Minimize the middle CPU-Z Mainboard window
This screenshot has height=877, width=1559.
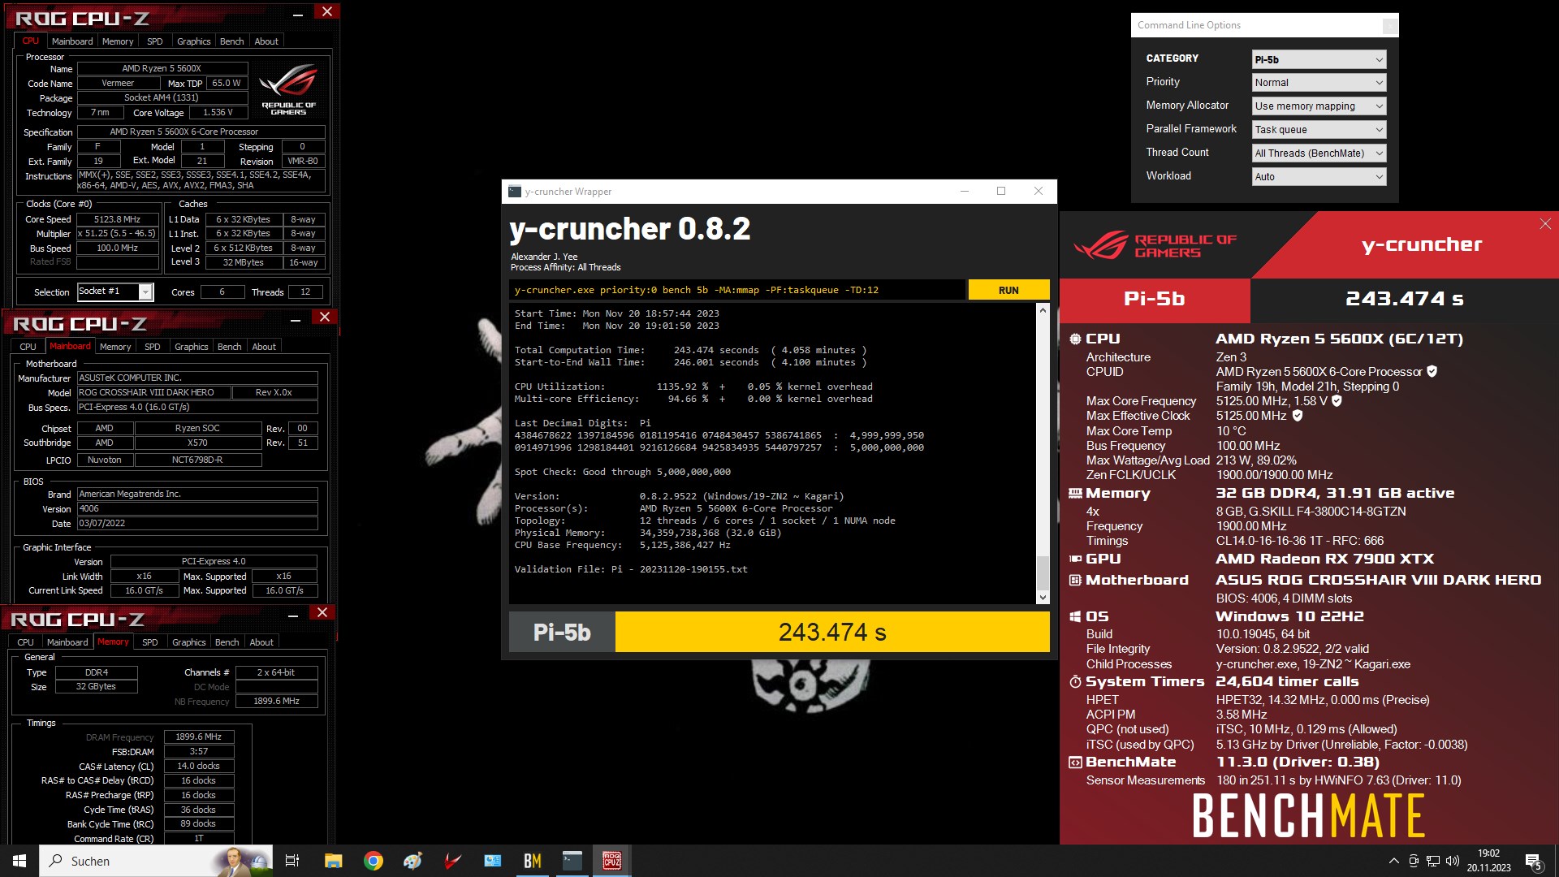(x=296, y=319)
